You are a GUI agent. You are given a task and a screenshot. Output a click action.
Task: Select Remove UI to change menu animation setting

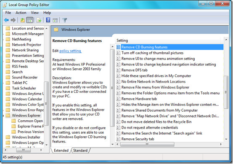pyautogui.click(x=158, y=59)
